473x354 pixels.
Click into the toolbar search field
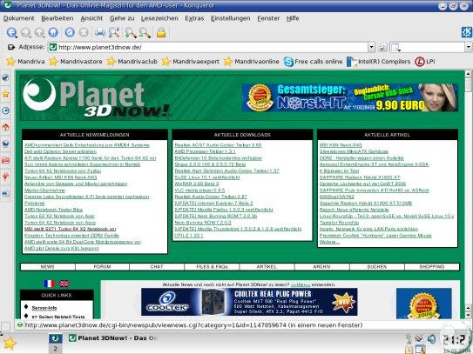431,47
